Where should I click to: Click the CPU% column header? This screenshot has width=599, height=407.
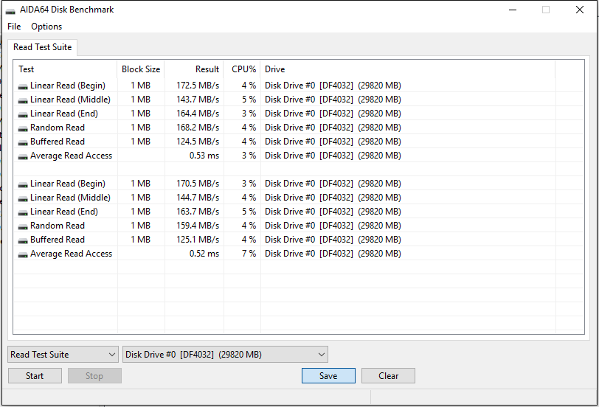coord(243,69)
